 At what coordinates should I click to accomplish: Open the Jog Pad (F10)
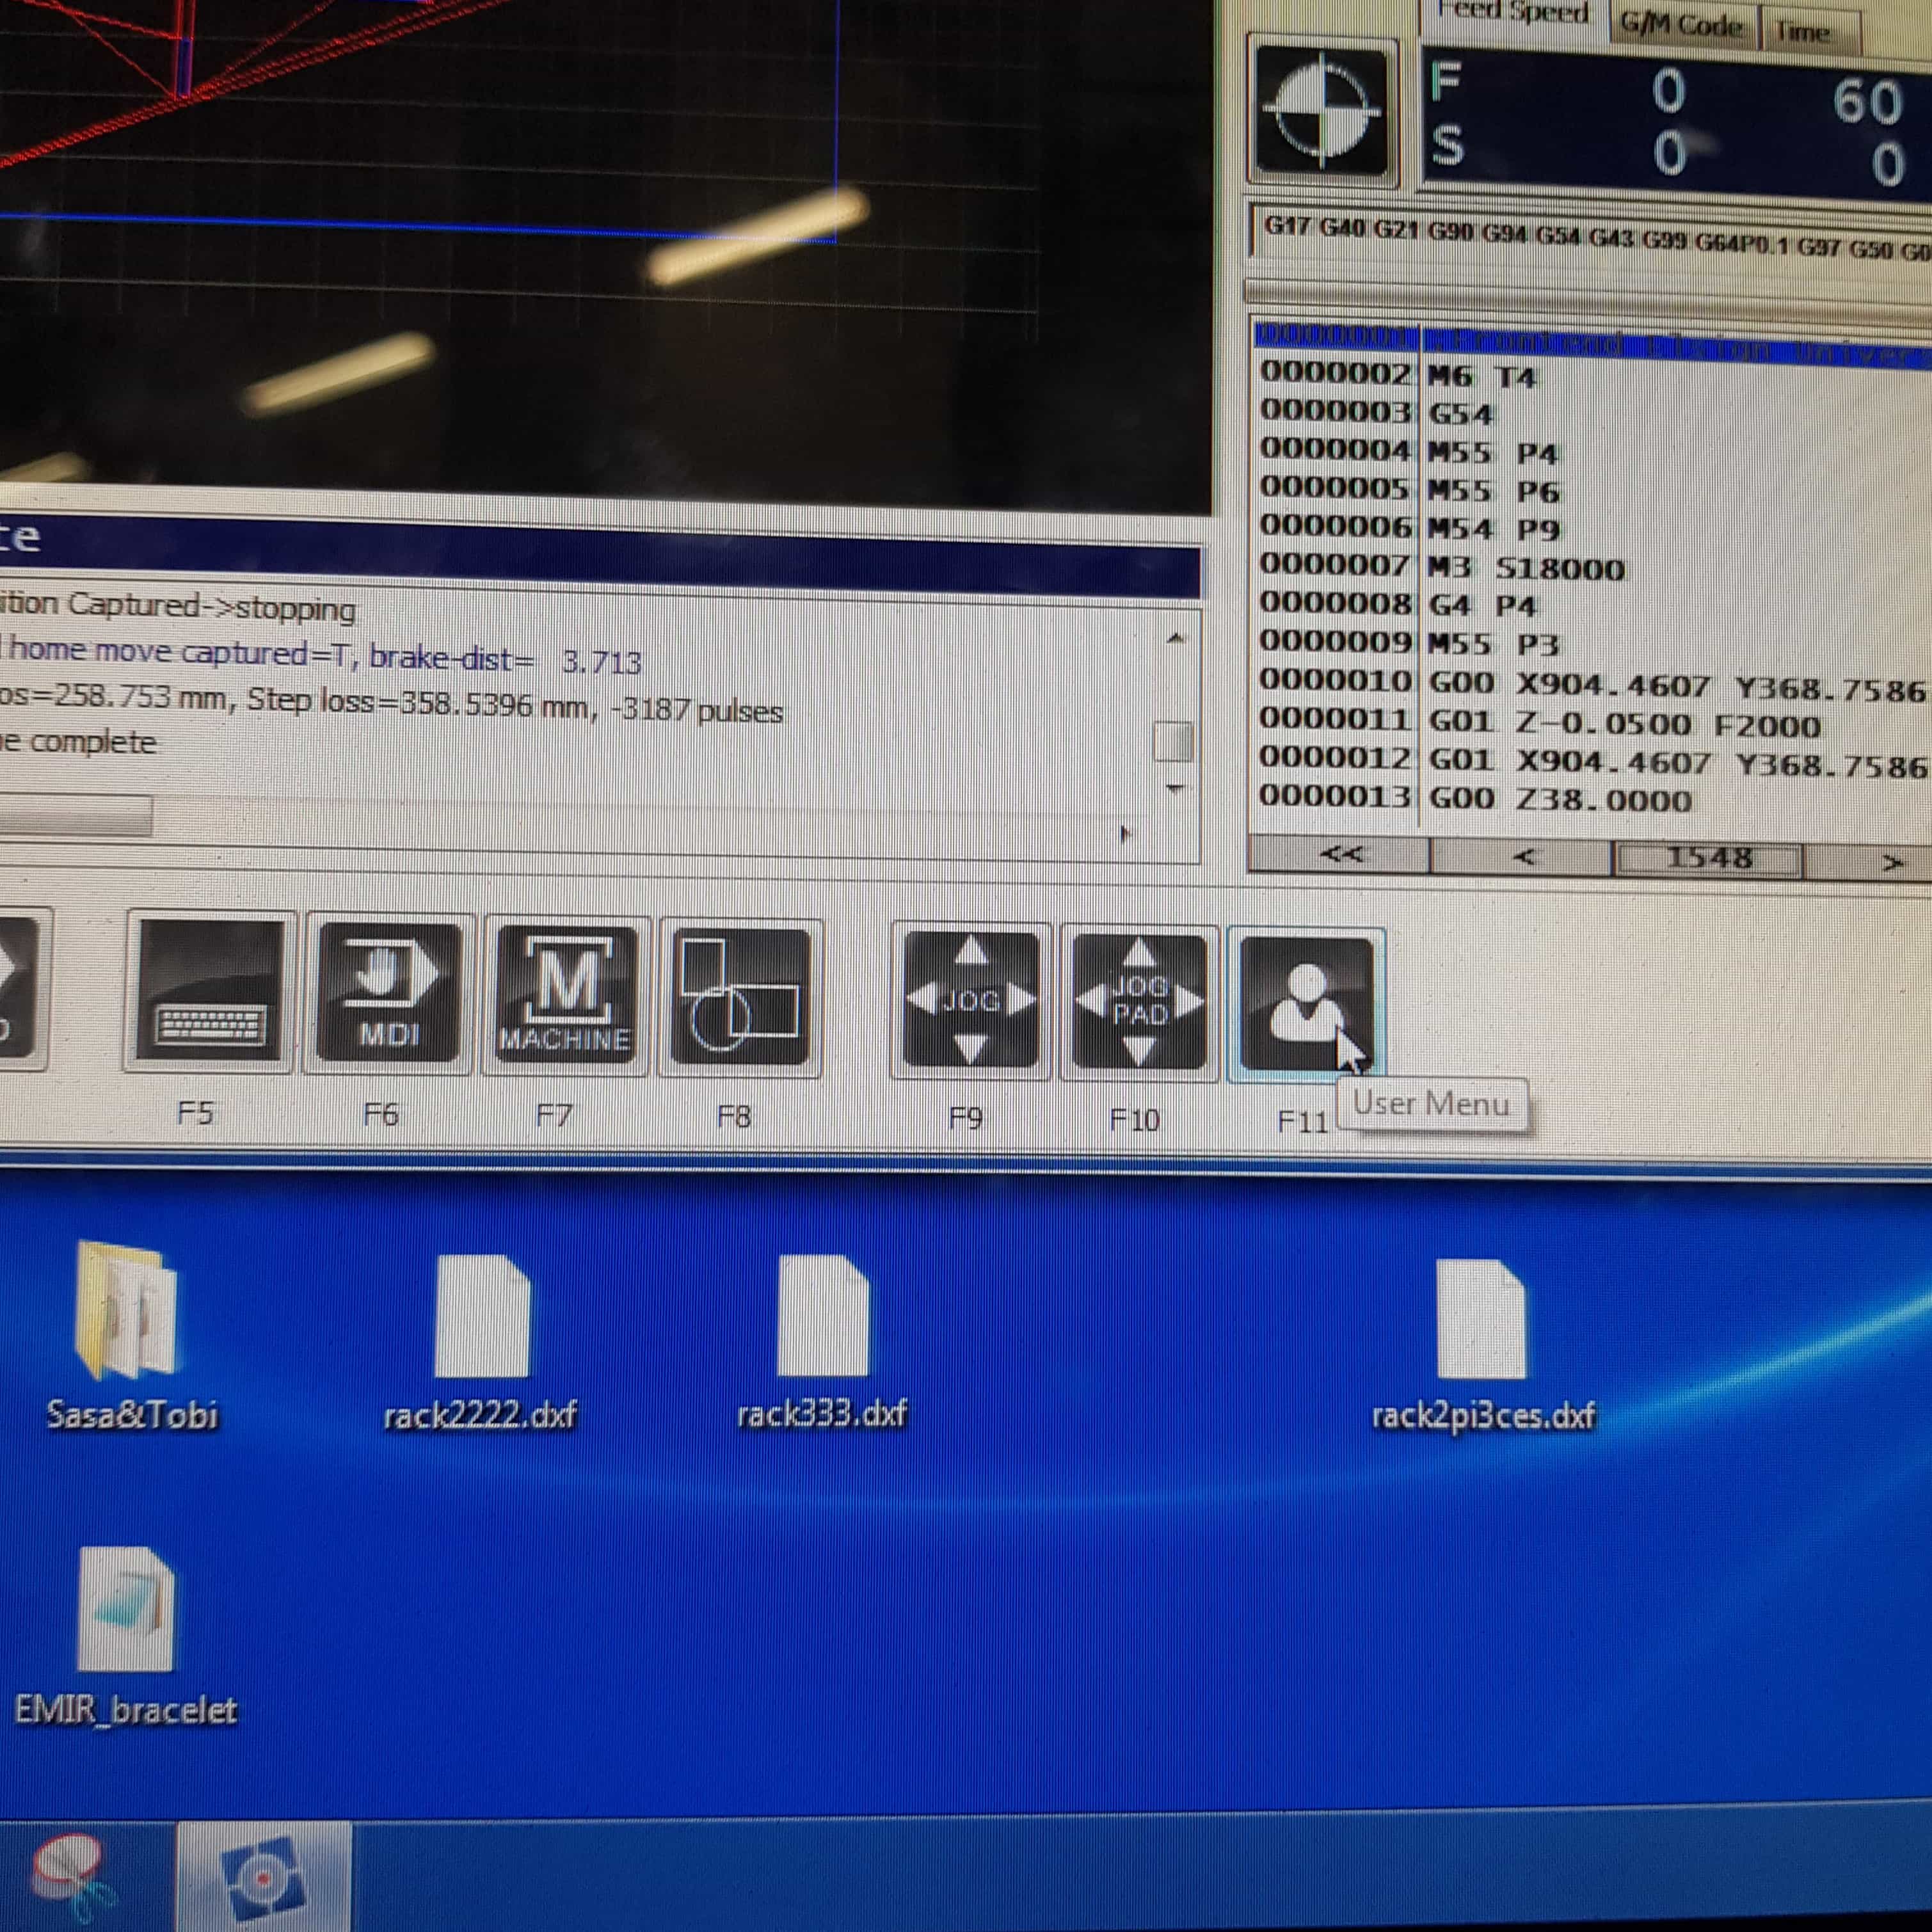point(1139,1002)
